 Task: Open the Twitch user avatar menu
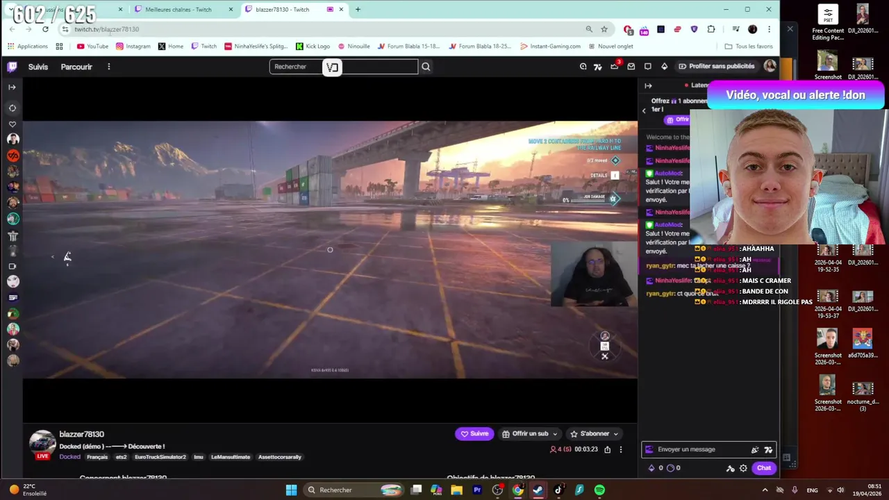[770, 66]
